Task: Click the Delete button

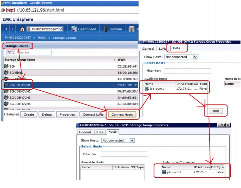Action: pos(47,115)
